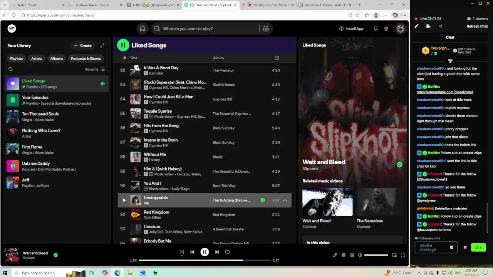This screenshot has width=493, height=277.
Task: Open the miniplayer icon
Action: click(x=394, y=255)
